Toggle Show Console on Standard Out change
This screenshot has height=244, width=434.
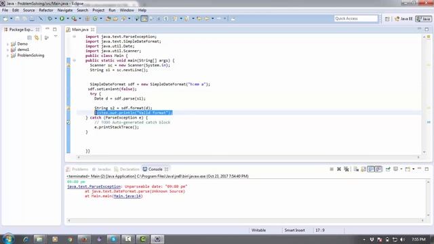(x=371, y=169)
